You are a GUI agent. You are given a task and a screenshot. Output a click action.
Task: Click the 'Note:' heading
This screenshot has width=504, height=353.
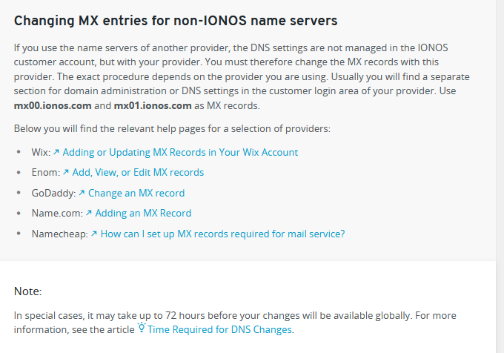(28, 291)
